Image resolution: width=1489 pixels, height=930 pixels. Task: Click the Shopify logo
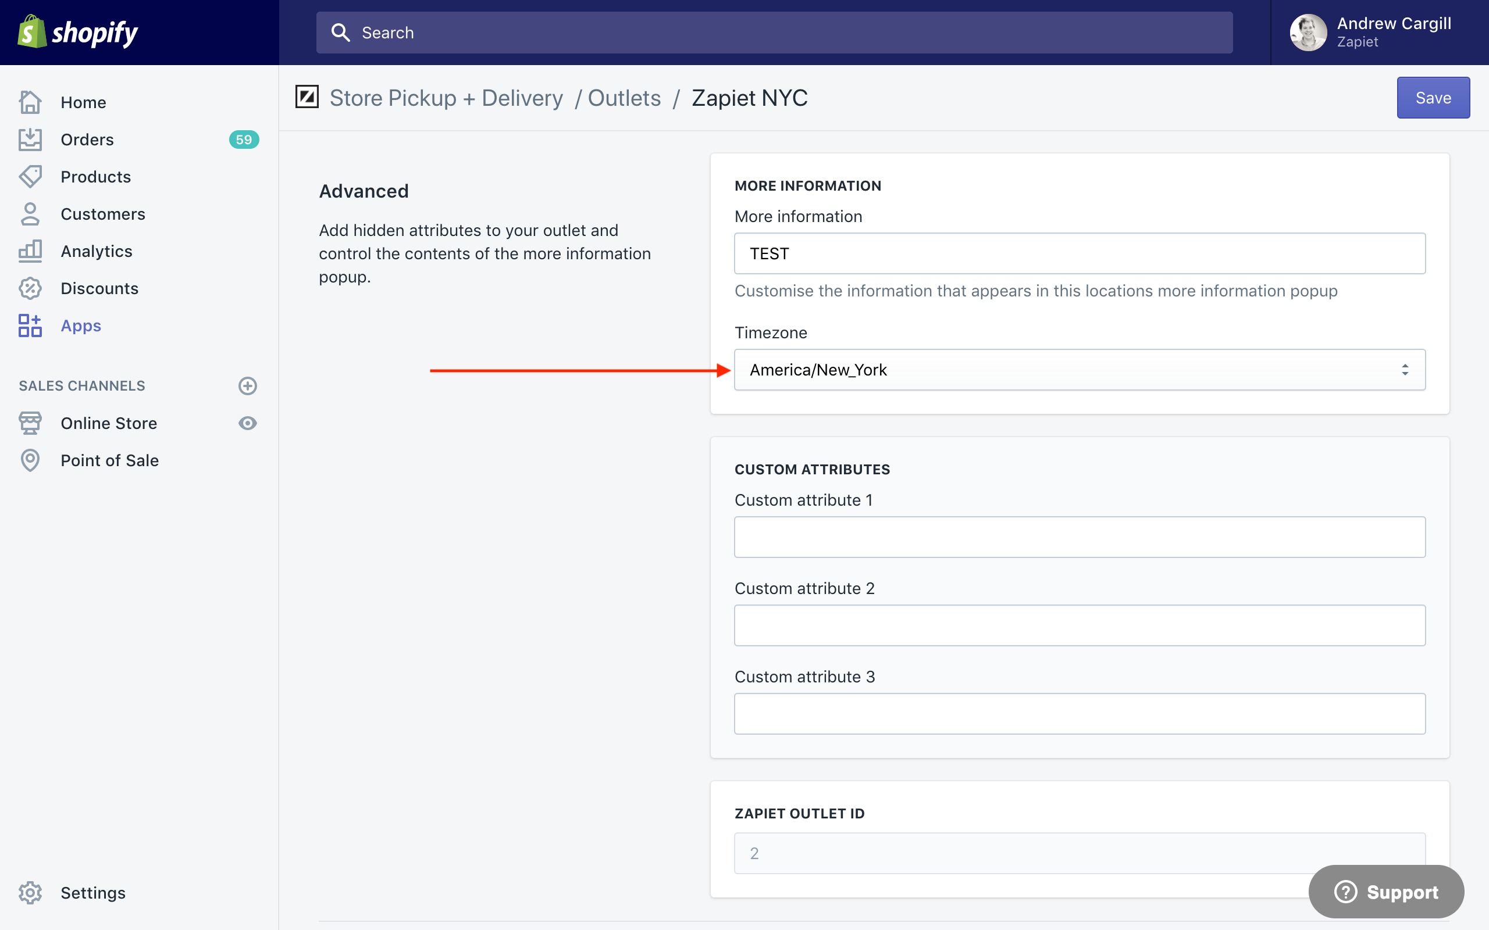coord(77,32)
